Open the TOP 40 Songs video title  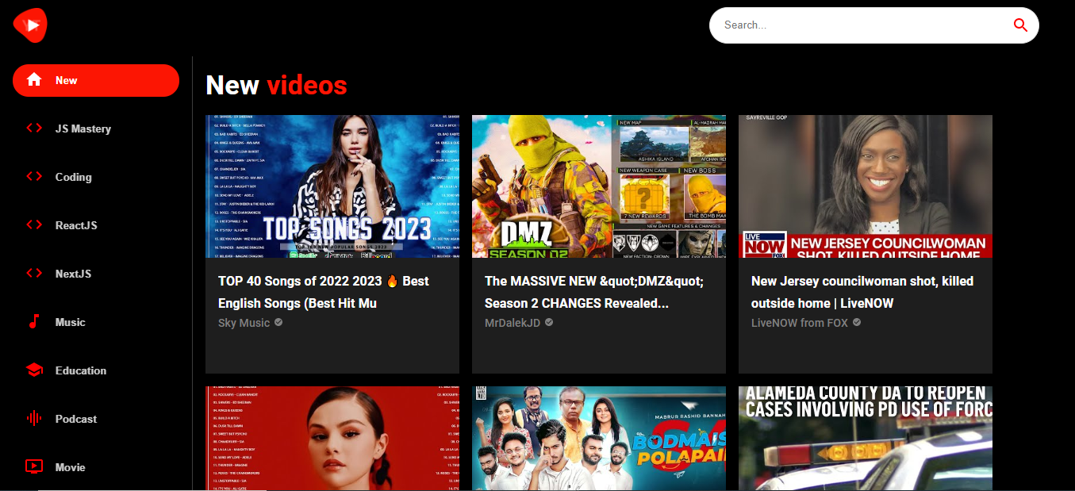click(324, 292)
